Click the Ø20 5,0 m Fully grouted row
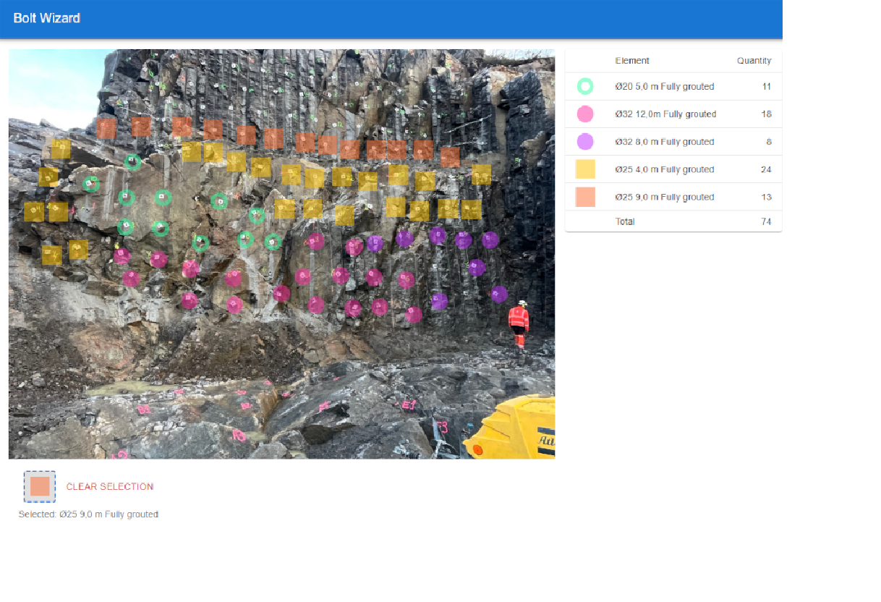Screen dimensions: 881x602 (664, 87)
